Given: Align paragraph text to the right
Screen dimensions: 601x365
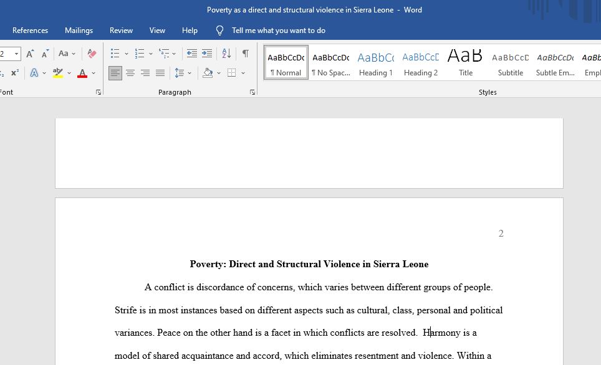Looking at the screenshot, I should coord(145,73).
